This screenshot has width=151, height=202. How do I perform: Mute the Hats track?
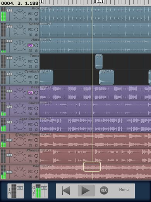pos(31,51)
